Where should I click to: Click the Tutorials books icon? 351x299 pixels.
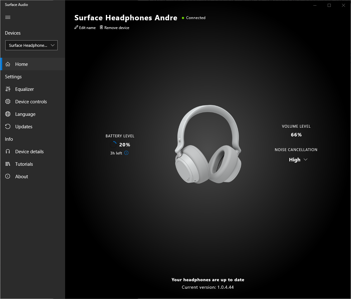pos(8,164)
